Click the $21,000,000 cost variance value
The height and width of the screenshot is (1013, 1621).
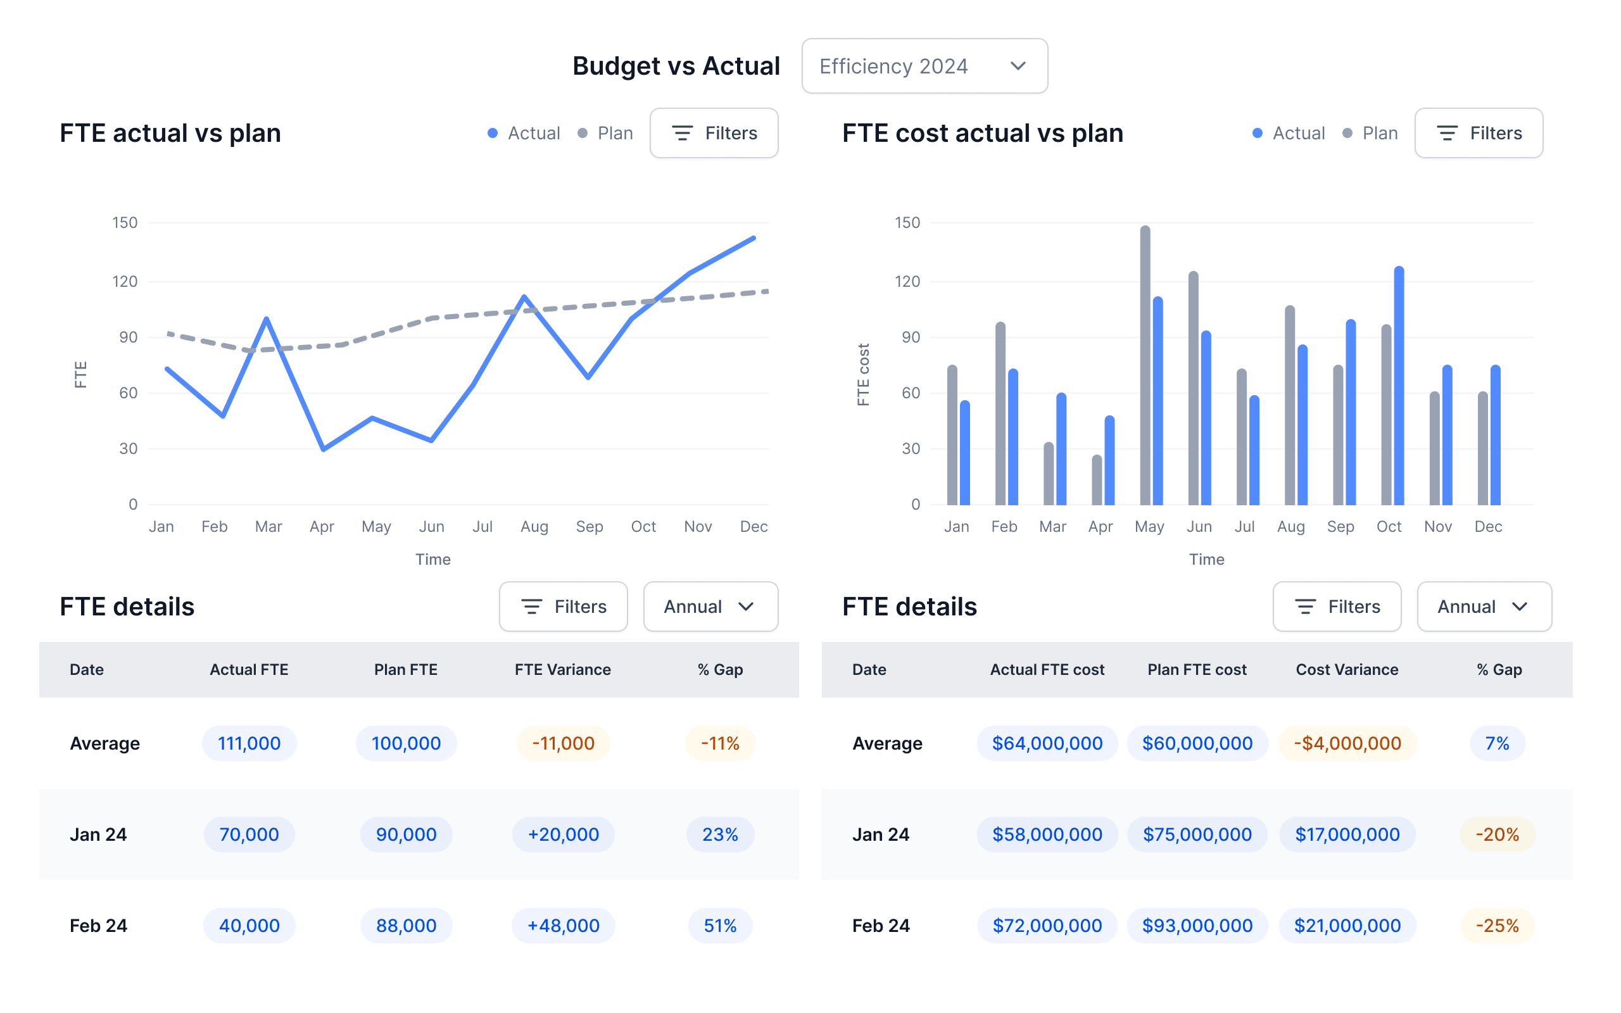[1347, 925]
